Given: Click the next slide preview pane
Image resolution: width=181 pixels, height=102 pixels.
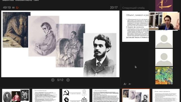Looking at the screenshot, I should point(135,26).
